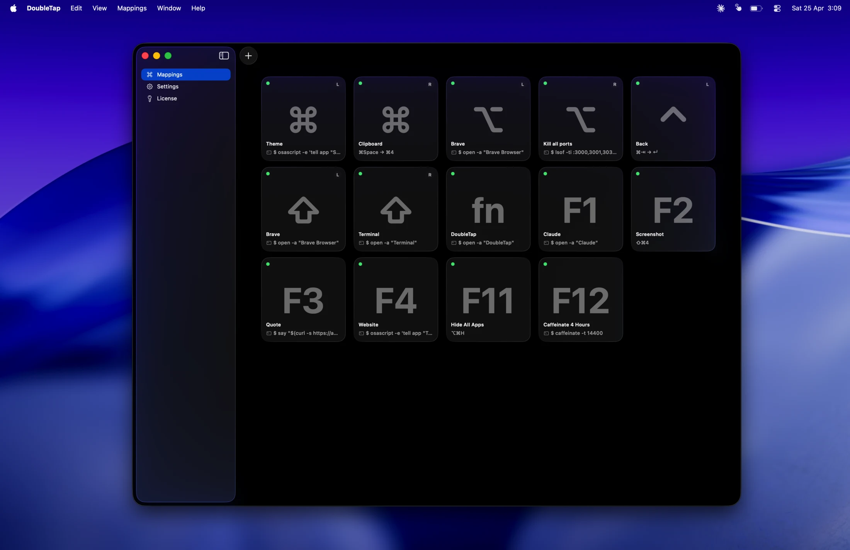Open Control Center in menu bar
This screenshot has width=850, height=550.
777,8
